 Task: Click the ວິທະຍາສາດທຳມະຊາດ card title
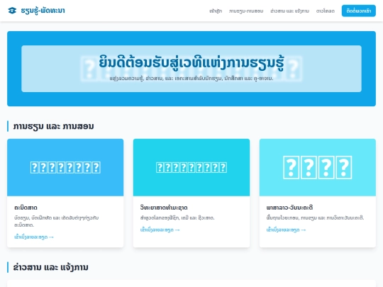tap(164, 208)
